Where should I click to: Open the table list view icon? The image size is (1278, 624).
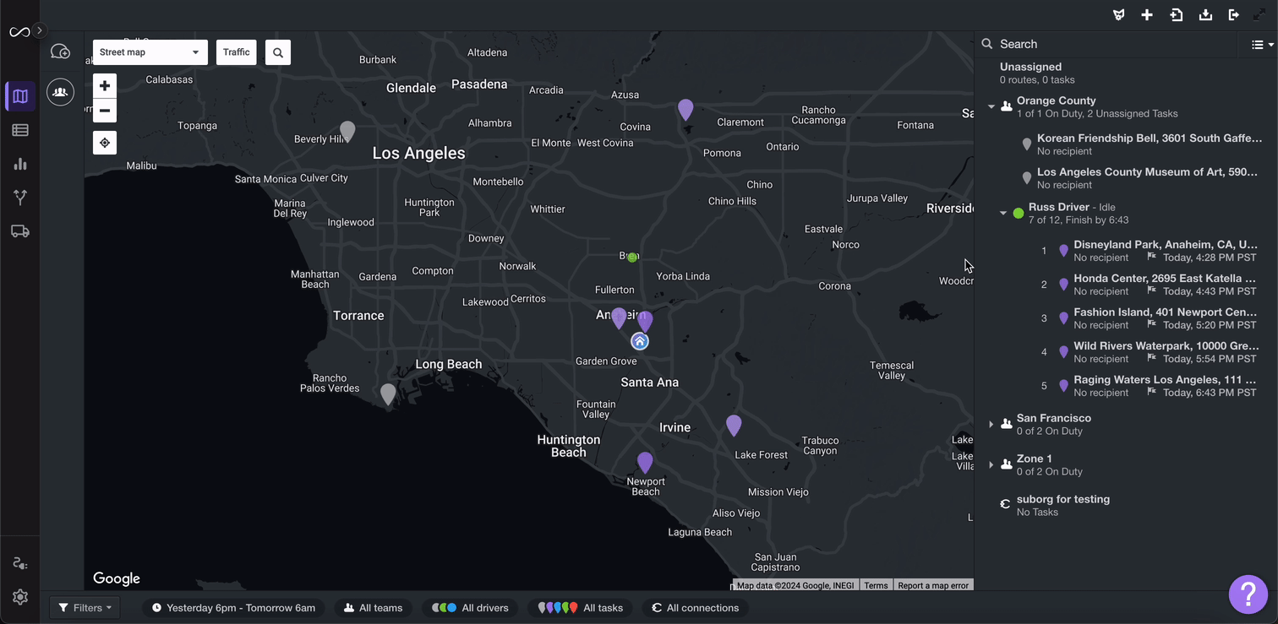20,130
